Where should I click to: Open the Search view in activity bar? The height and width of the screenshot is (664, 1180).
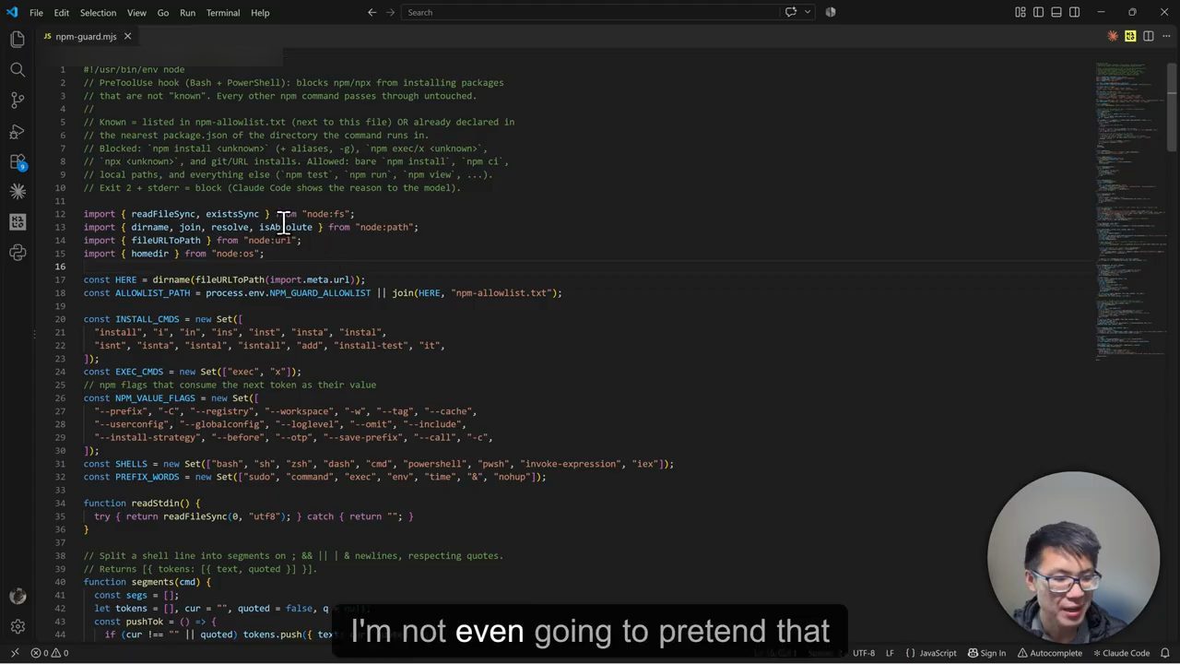(x=18, y=69)
